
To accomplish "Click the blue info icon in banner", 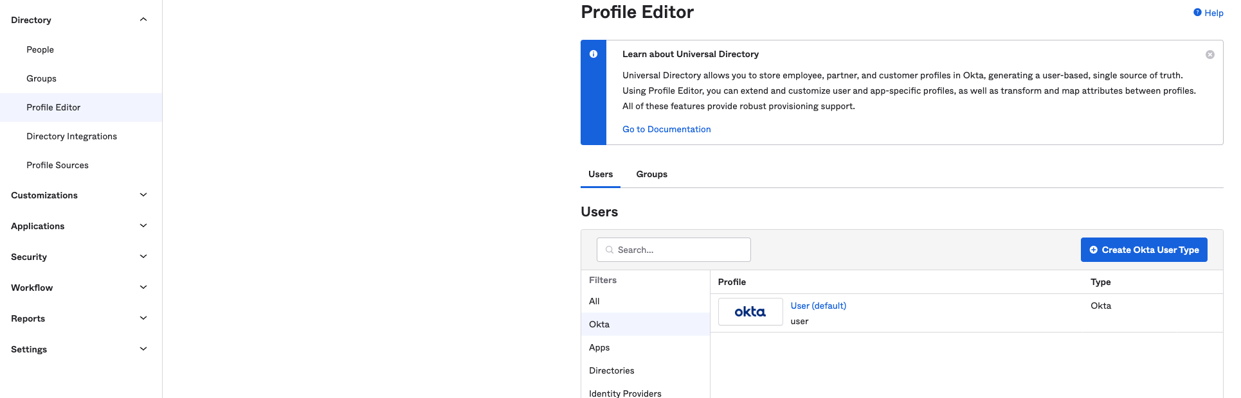I will click(593, 55).
